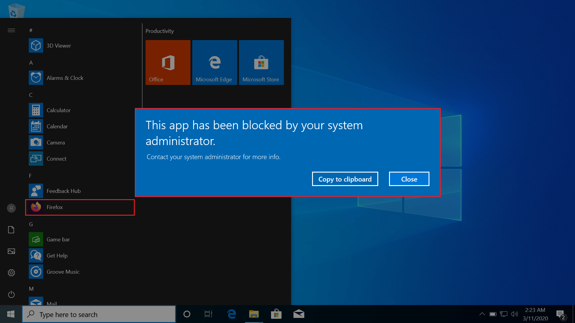Viewport: 575px width, 323px height.
Task: Click the Productivity group title
Action: tap(160, 31)
